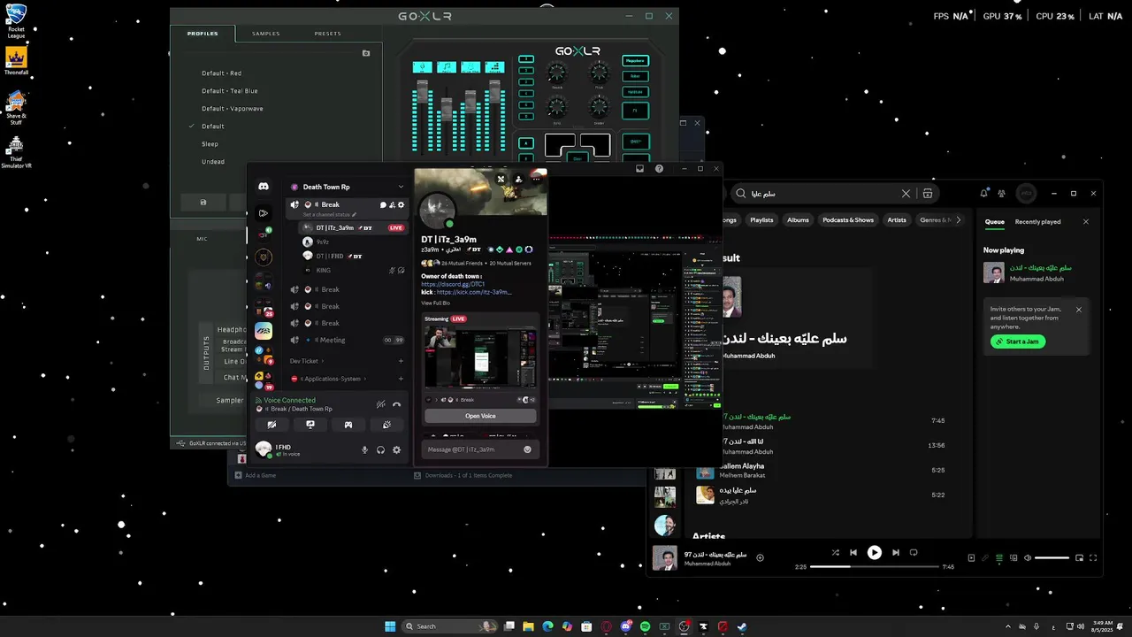Toggle repeat in Spotify player
This screenshot has width=1132, height=637.
pos(914,552)
